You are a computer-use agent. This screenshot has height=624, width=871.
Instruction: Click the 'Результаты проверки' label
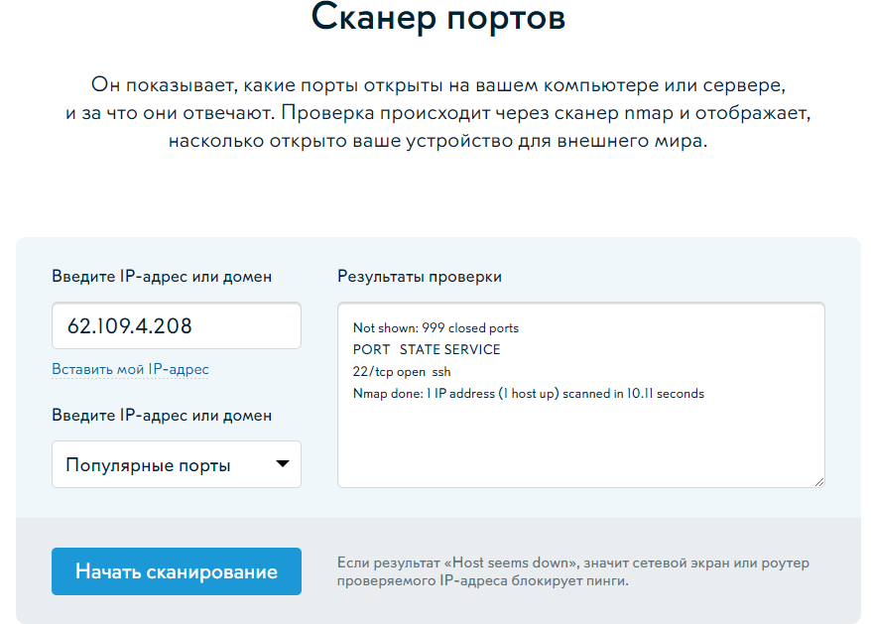[420, 276]
